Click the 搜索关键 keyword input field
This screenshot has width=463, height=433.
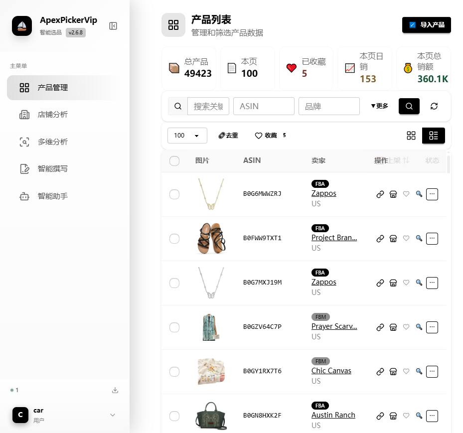[x=208, y=106]
